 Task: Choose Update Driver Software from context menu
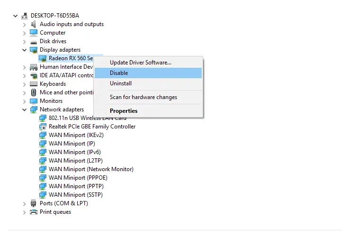148,63
